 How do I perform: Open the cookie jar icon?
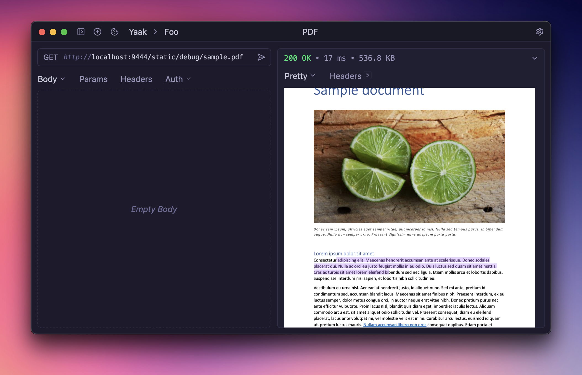coord(115,32)
